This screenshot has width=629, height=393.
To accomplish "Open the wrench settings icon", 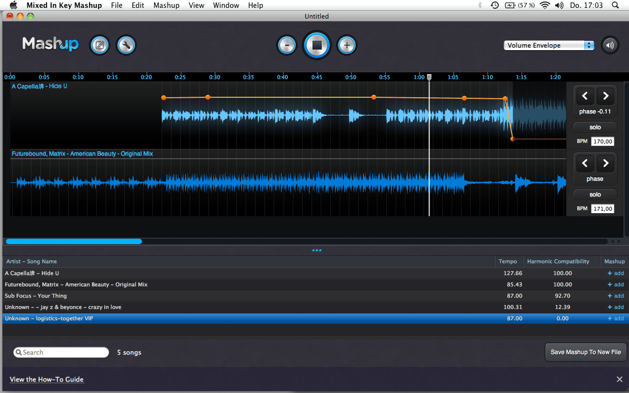I will [x=126, y=46].
